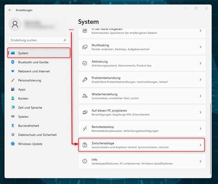This screenshot has height=184, width=218.
Task: Click the Wiederherstellung title
Action: click(x=104, y=94)
